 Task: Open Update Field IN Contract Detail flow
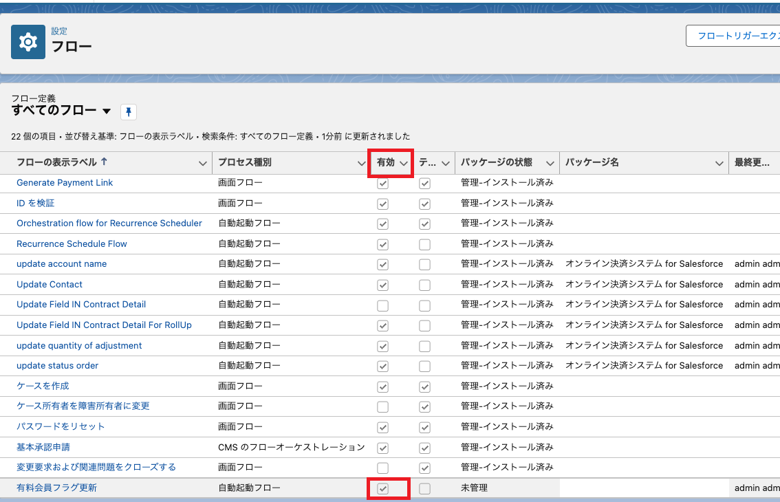[x=81, y=305]
